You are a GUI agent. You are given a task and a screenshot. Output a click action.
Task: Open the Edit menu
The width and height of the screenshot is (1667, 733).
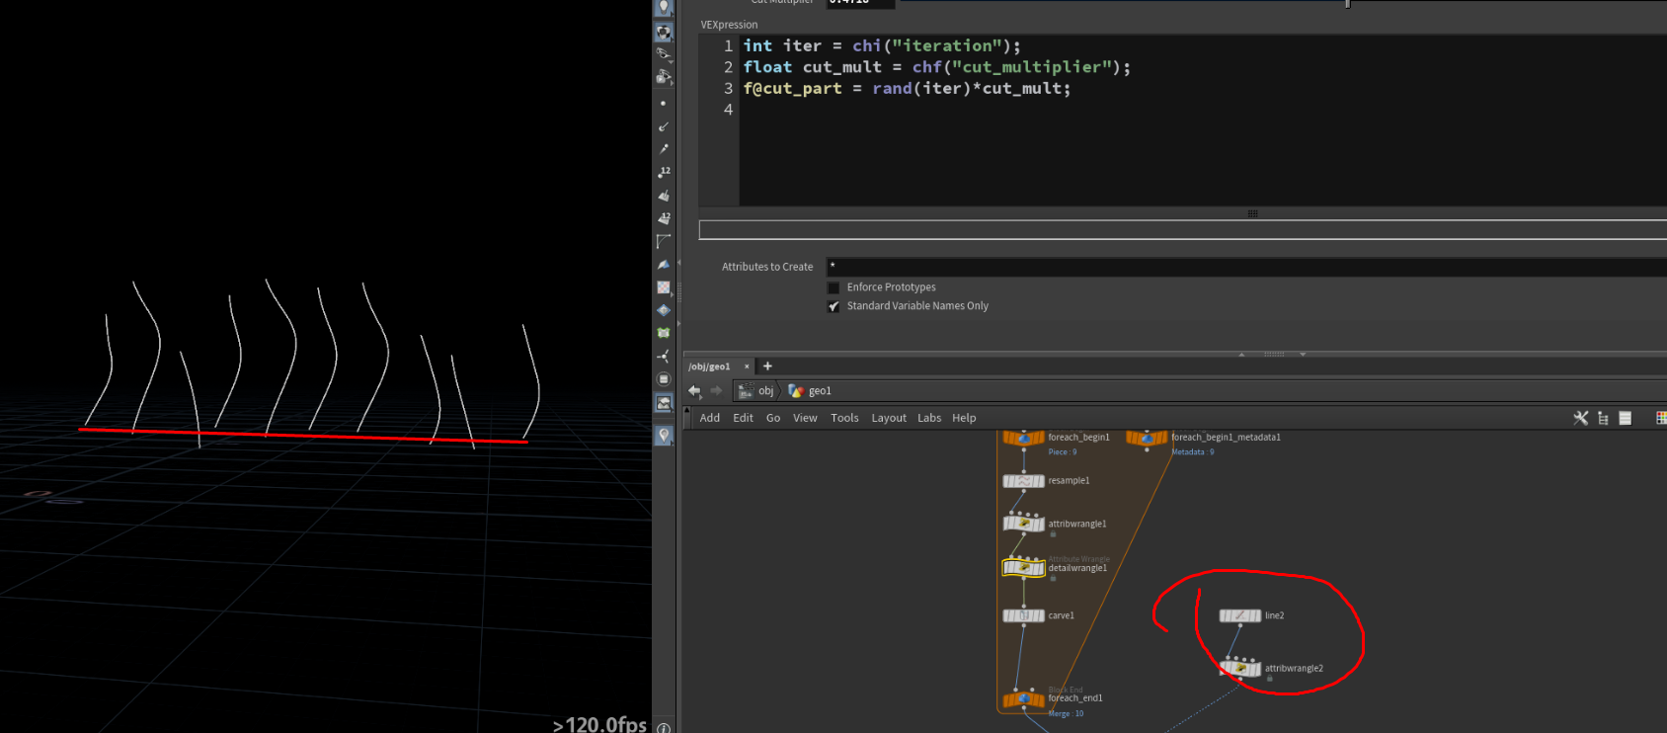[744, 418]
